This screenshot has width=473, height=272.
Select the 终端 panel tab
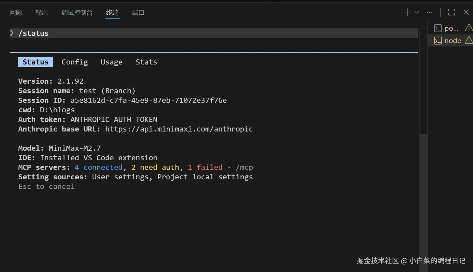112,13
